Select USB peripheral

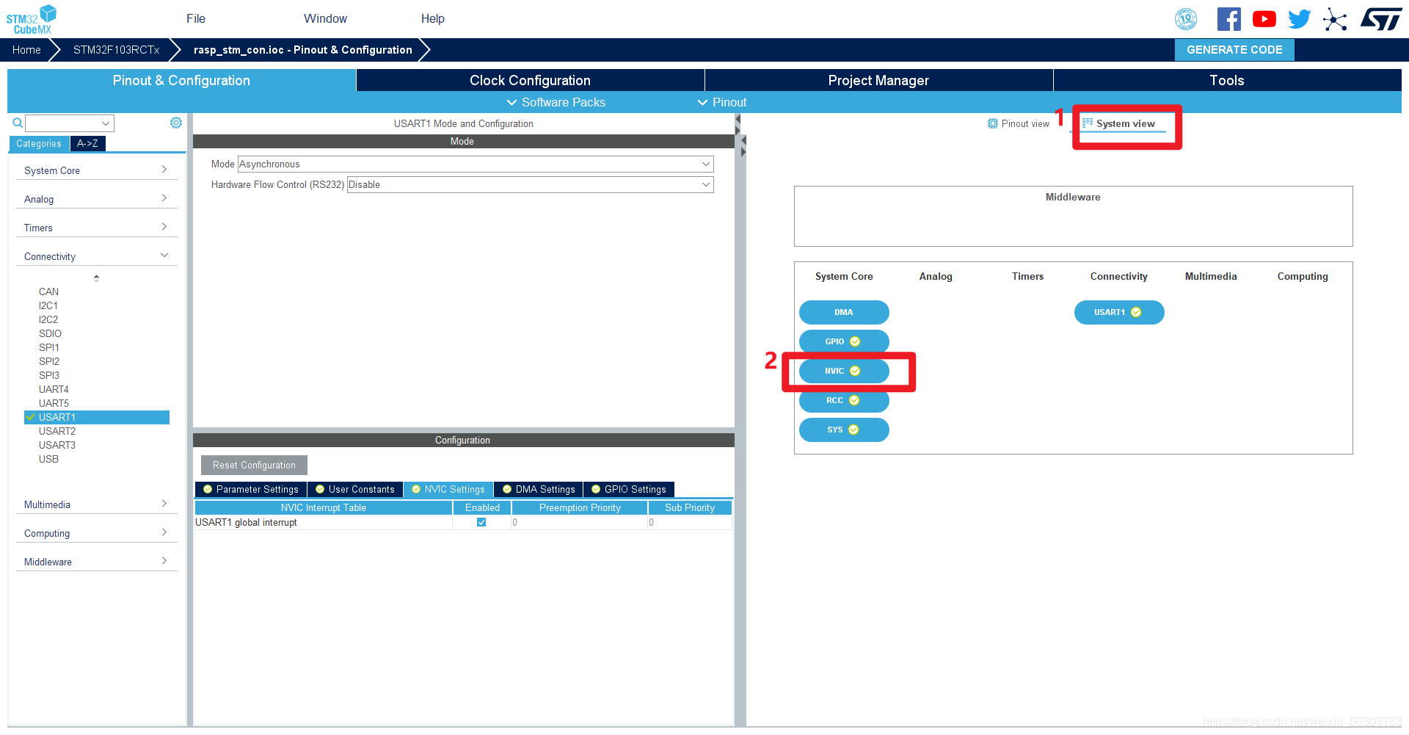(48, 459)
